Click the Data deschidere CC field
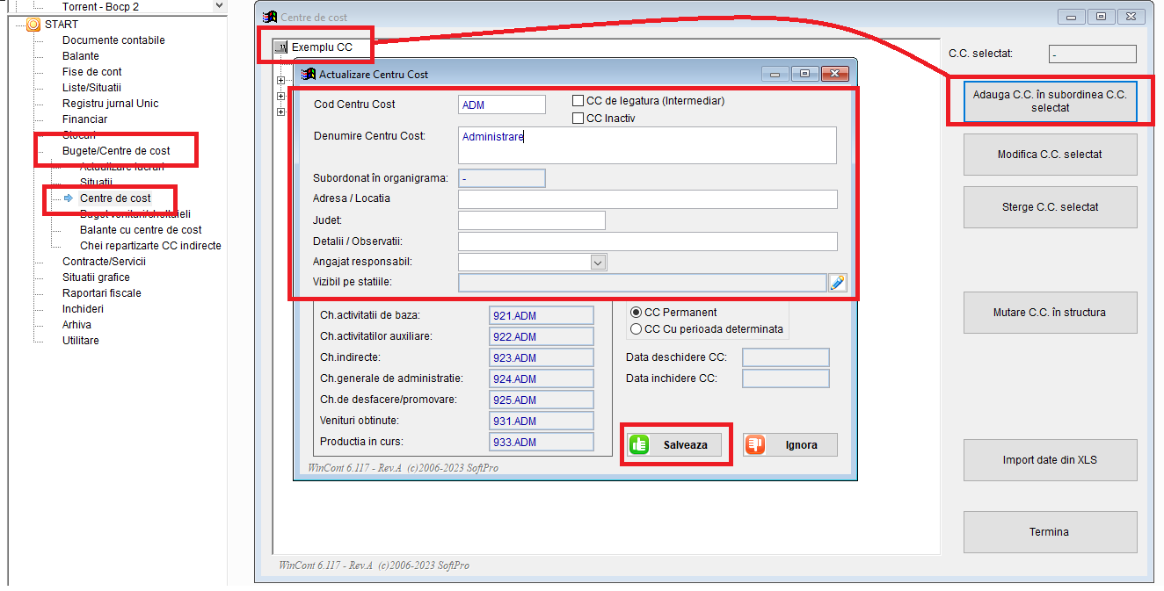Image resolution: width=1164 pixels, height=591 pixels. point(785,357)
